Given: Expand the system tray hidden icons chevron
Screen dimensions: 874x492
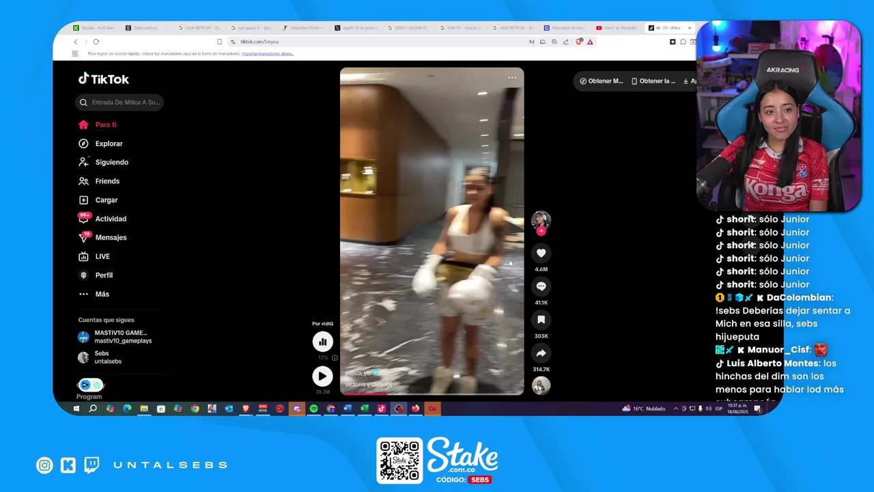Looking at the screenshot, I should tap(676, 409).
